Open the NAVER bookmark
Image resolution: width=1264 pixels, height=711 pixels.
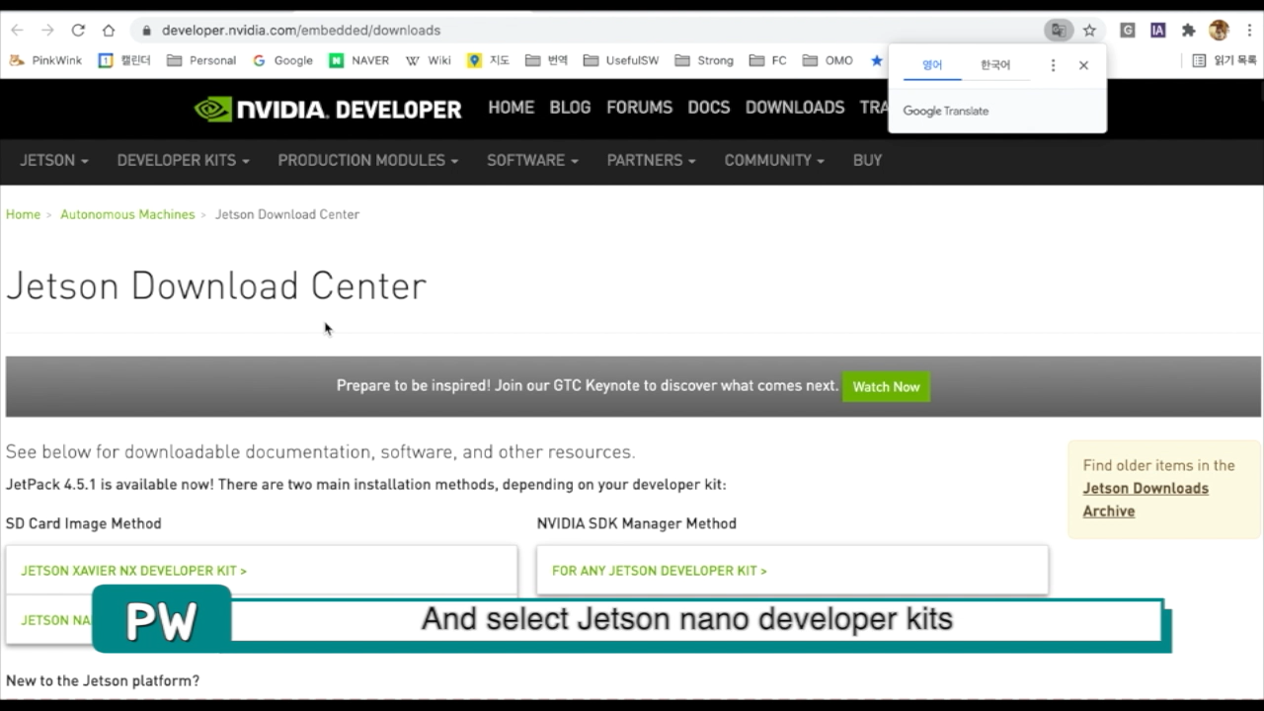coord(359,60)
